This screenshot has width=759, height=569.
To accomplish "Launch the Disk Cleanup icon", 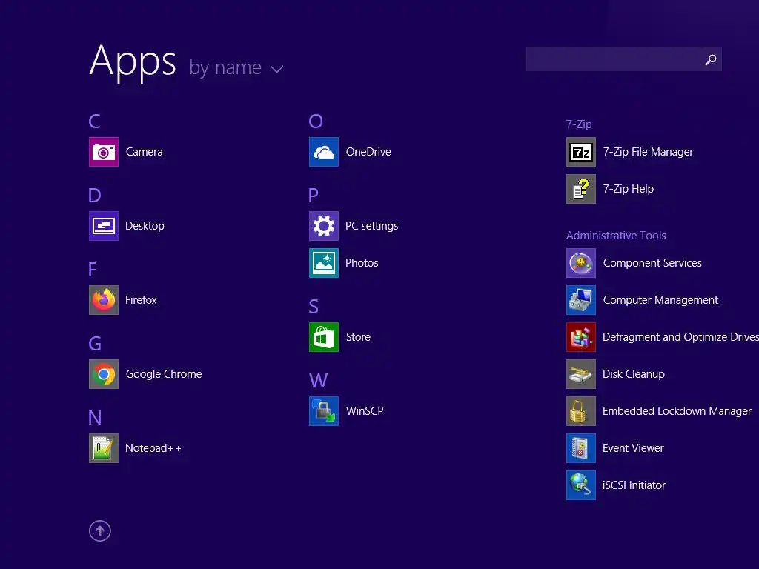I will pos(581,374).
